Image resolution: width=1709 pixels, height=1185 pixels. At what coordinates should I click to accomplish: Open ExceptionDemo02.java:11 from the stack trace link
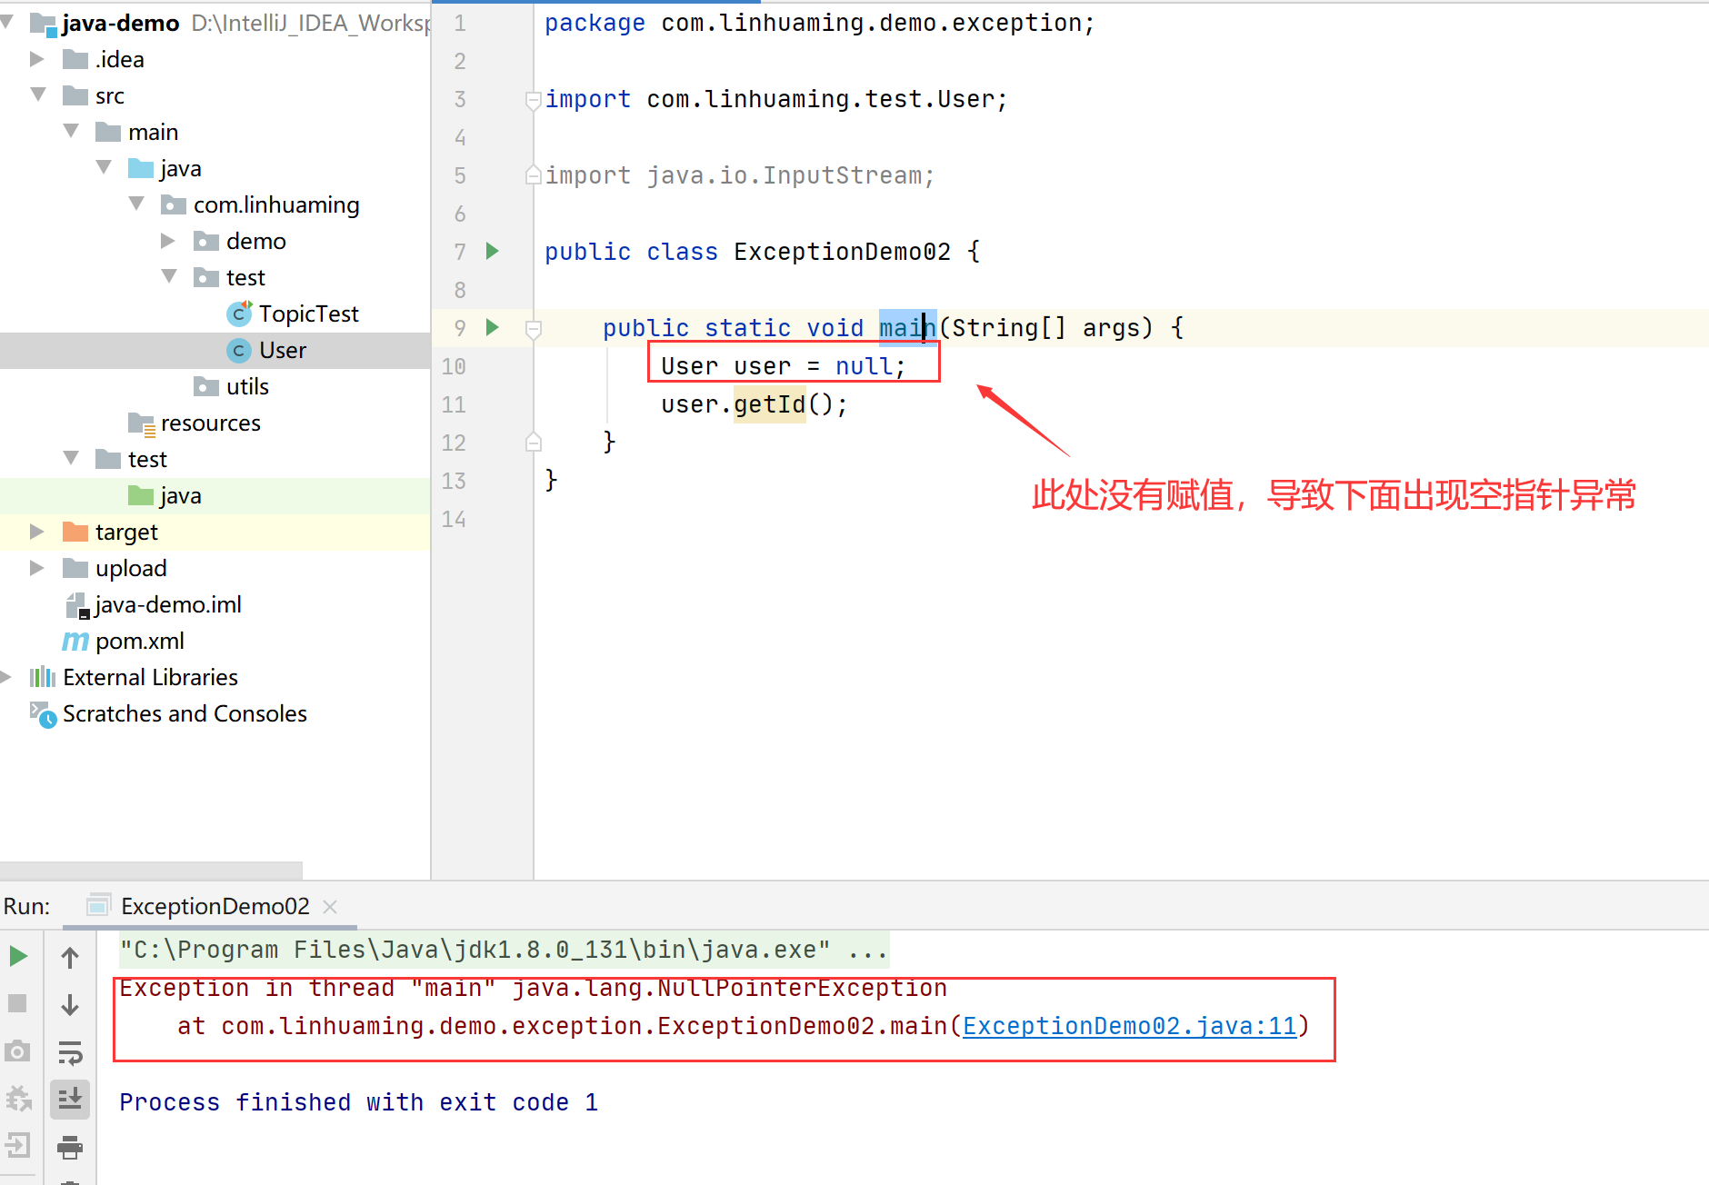click(x=1129, y=1026)
